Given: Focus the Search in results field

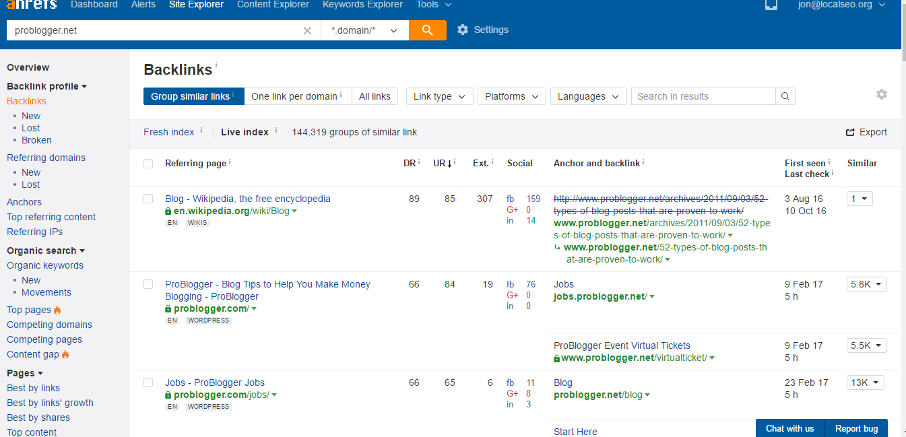Looking at the screenshot, I should pyautogui.click(x=703, y=96).
